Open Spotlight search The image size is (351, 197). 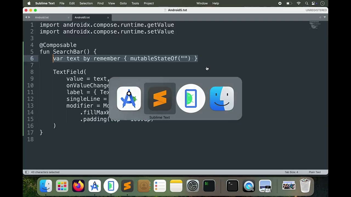(x=307, y=3)
